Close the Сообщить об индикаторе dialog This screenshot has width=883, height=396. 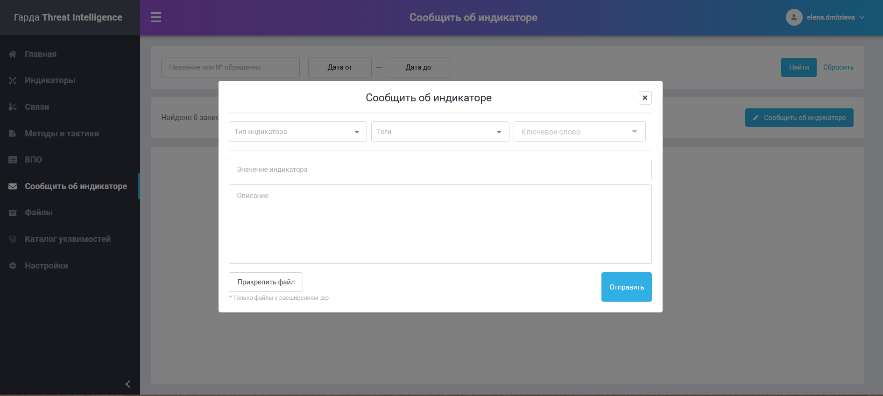click(x=645, y=98)
